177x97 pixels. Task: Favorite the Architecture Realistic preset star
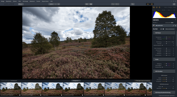coord(20,95)
